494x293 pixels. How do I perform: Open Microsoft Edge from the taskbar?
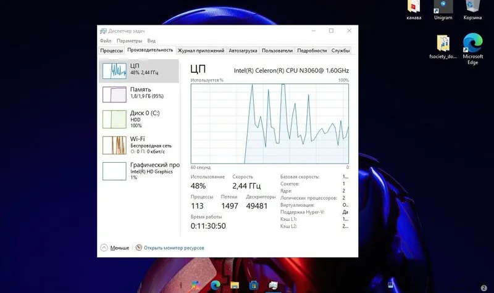click(216, 285)
